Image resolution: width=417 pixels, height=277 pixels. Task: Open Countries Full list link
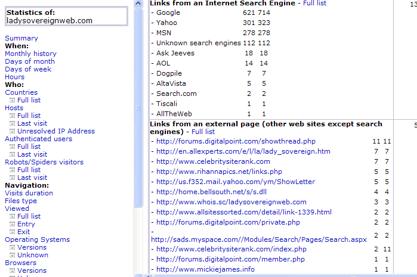point(29,100)
